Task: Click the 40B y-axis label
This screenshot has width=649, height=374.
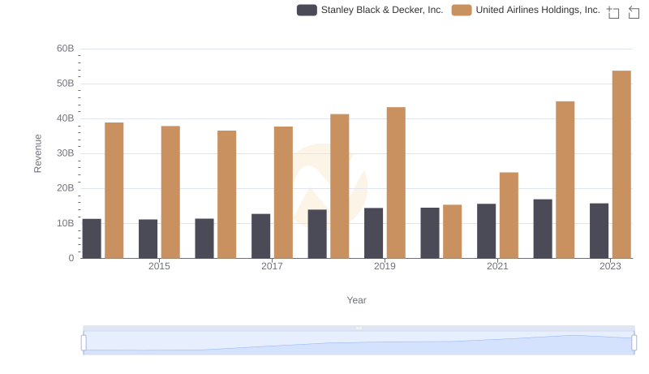Action: click(66, 118)
